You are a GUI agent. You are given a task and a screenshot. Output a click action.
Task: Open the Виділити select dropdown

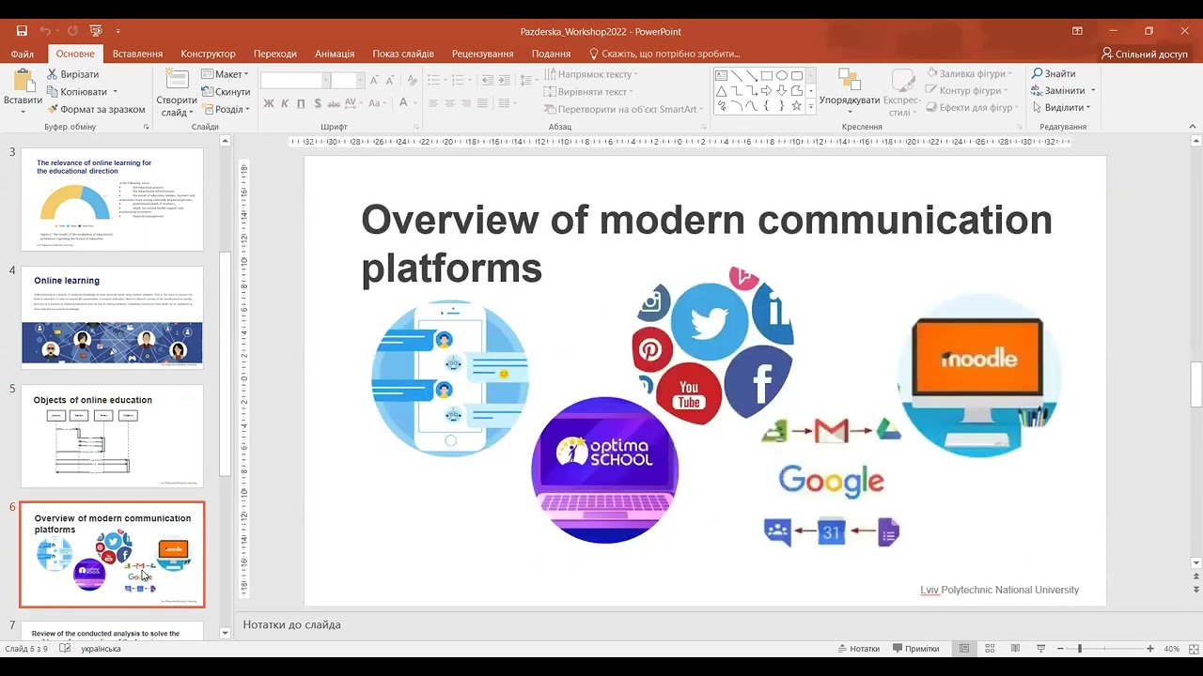[1062, 108]
